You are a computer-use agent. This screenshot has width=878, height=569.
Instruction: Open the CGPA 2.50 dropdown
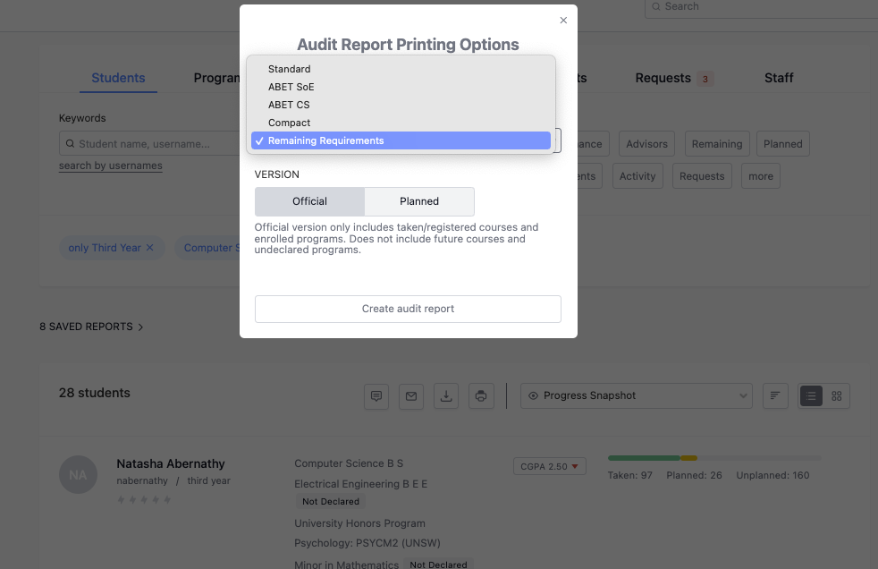549,466
